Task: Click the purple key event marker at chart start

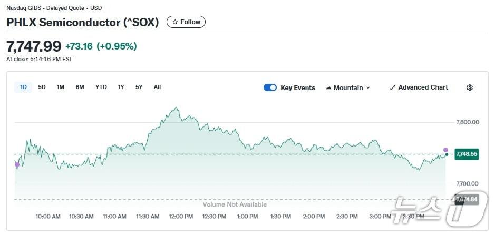Action: (x=17, y=165)
